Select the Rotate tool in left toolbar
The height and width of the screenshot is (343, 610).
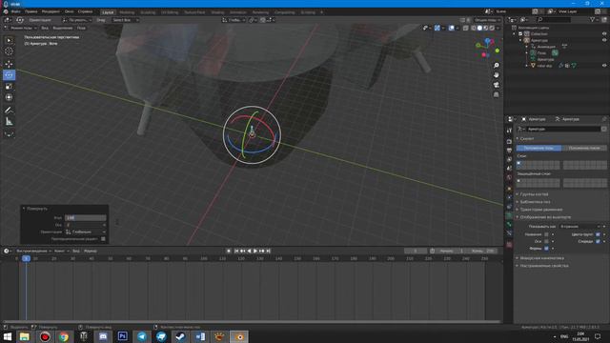[9, 75]
